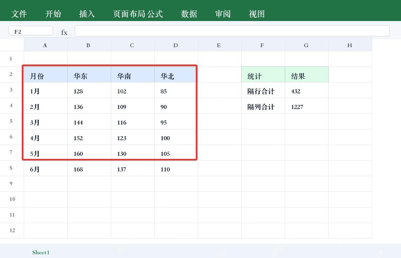
Task: Select cell with value 130
Action: click(133, 152)
